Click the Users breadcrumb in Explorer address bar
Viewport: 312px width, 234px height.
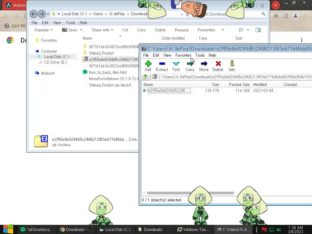pyautogui.click(x=98, y=14)
